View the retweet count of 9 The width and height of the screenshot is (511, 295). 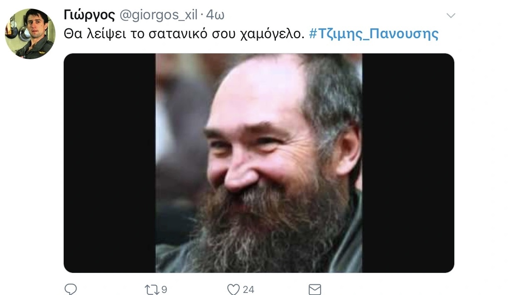coord(164,290)
